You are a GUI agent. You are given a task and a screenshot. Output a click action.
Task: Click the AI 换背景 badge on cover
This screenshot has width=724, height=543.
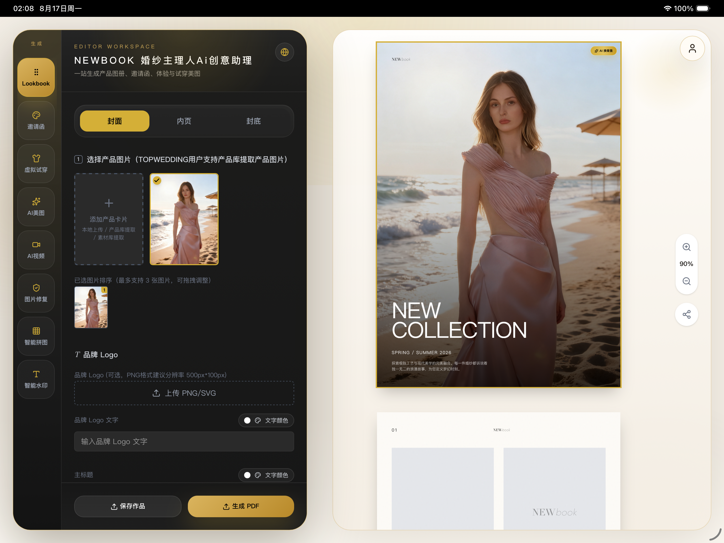pos(604,51)
